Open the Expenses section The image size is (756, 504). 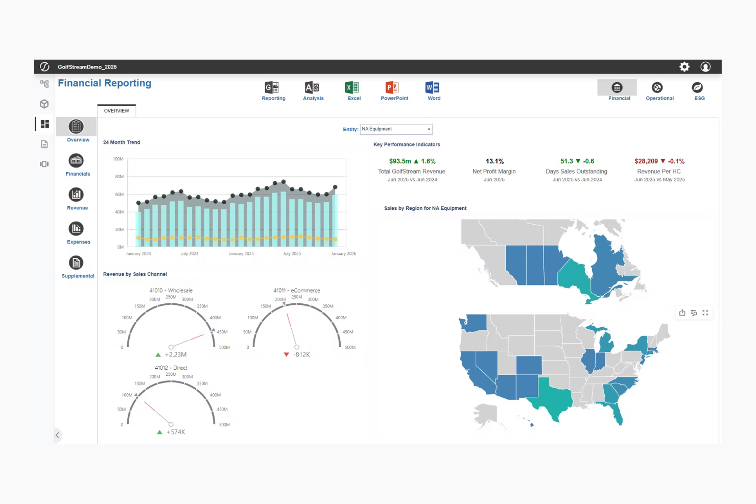point(77,229)
